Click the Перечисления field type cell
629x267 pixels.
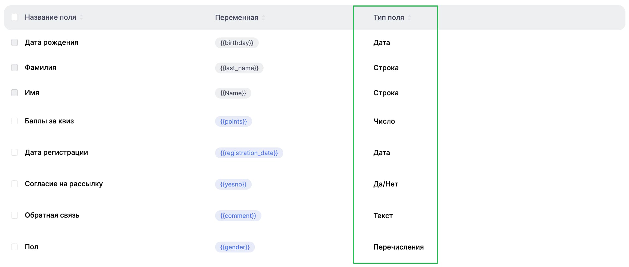click(x=398, y=247)
